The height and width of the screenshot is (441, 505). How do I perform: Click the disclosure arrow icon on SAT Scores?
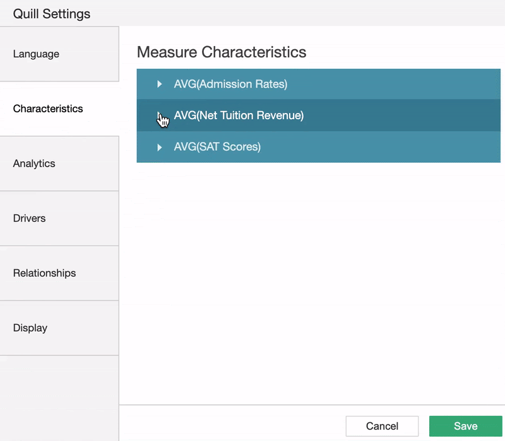point(158,146)
